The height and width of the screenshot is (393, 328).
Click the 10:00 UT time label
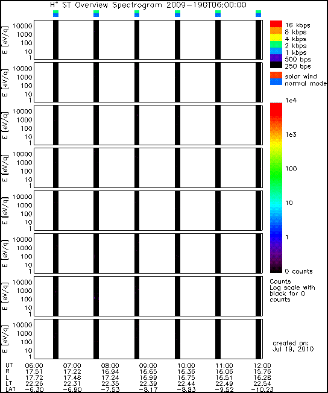coord(186,366)
